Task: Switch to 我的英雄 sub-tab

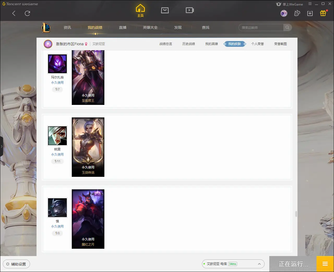Action: click(212, 44)
